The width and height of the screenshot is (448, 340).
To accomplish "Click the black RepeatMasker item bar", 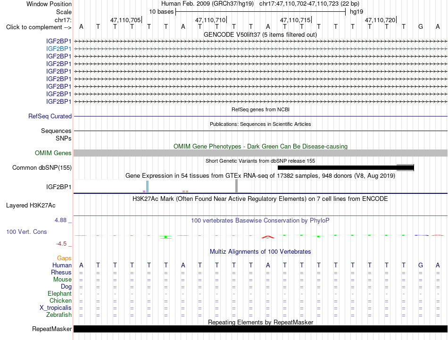I will tap(260, 329).
